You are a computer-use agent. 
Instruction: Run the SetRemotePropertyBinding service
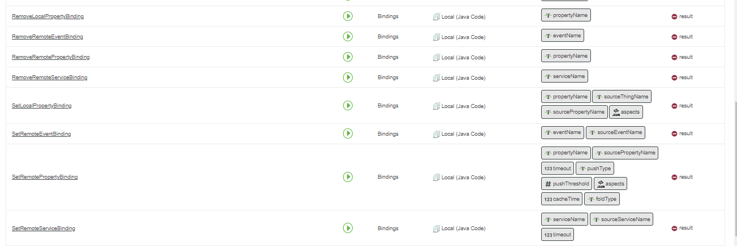click(348, 177)
